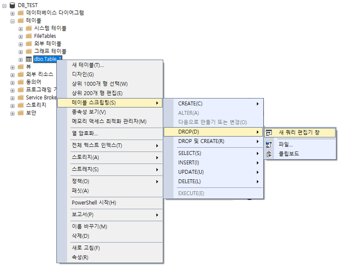Screen dimensions: 339x266
Task: Open 보고서(P) submenu
Action: tap(110, 215)
